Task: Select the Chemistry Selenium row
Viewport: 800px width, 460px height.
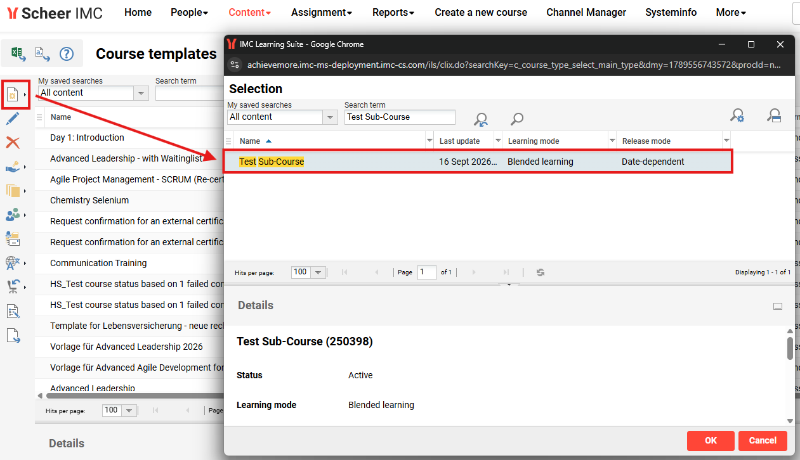Action: (129, 200)
